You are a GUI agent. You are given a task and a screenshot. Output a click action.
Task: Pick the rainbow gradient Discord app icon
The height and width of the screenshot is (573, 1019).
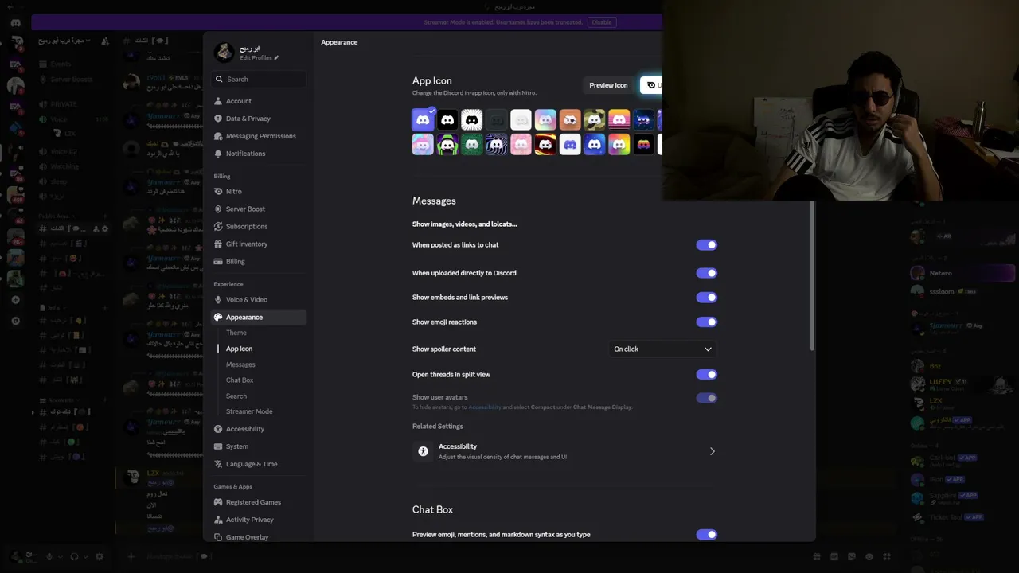tap(619, 144)
